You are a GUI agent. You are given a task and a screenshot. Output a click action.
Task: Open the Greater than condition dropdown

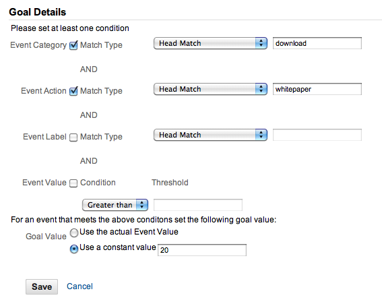click(115, 205)
